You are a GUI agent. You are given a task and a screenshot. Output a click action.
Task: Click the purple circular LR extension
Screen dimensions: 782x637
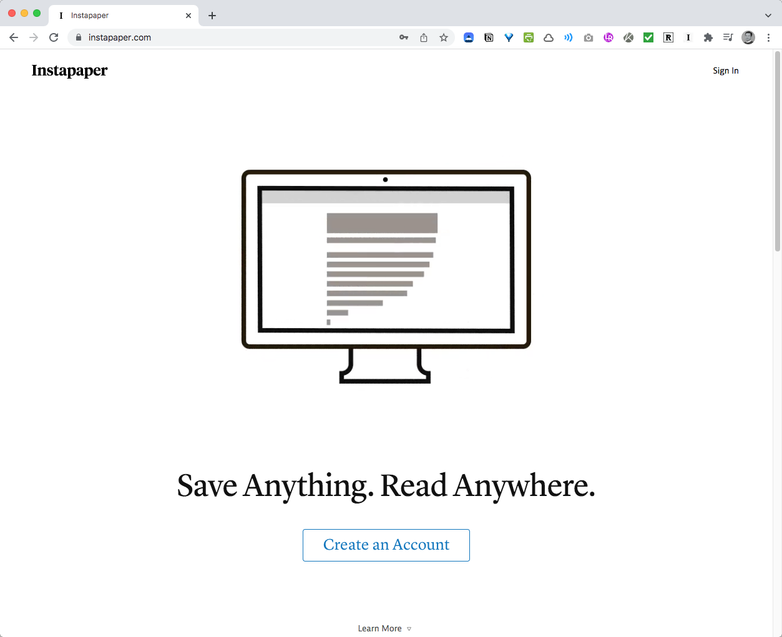(x=608, y=37)
